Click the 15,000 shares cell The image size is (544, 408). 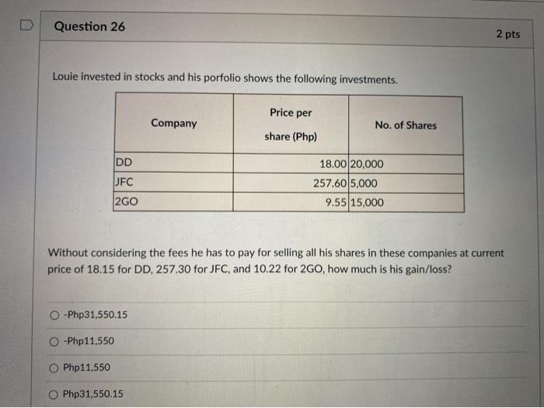(406, 203)
